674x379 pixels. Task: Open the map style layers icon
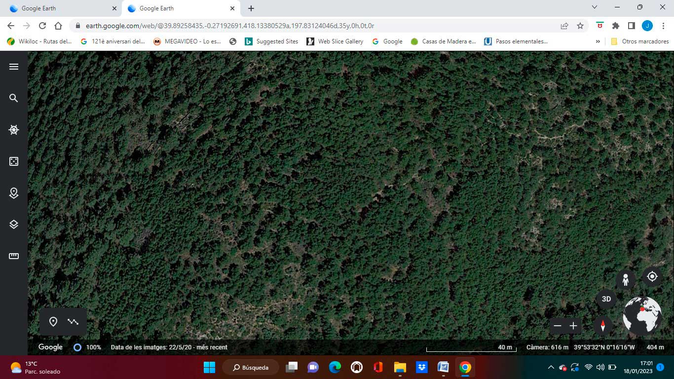click(x=14, y=225)
